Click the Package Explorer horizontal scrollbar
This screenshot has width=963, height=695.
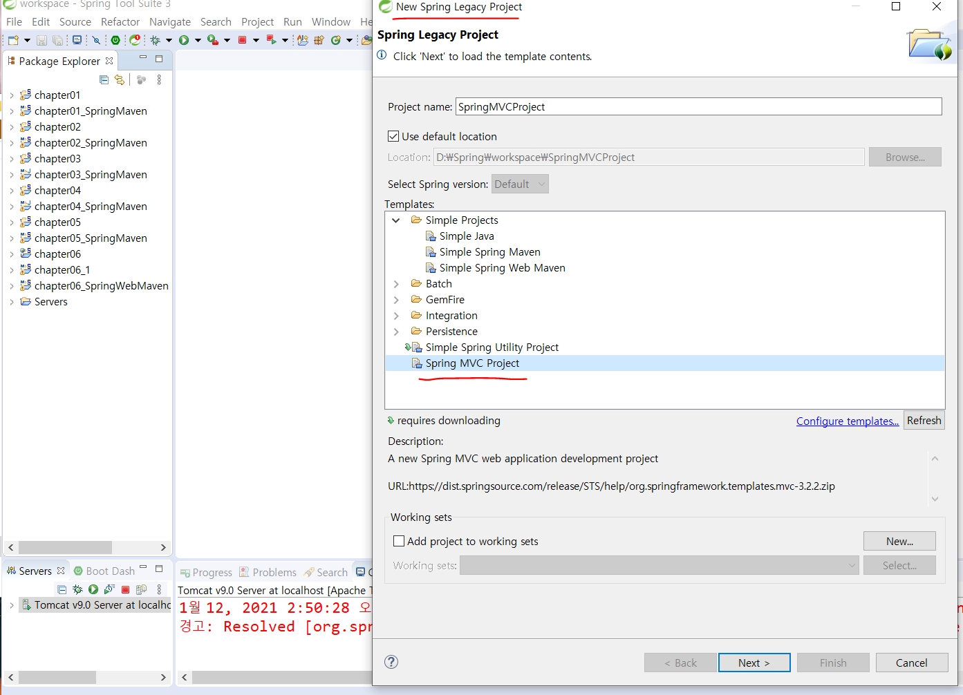(x=66, y=547)
